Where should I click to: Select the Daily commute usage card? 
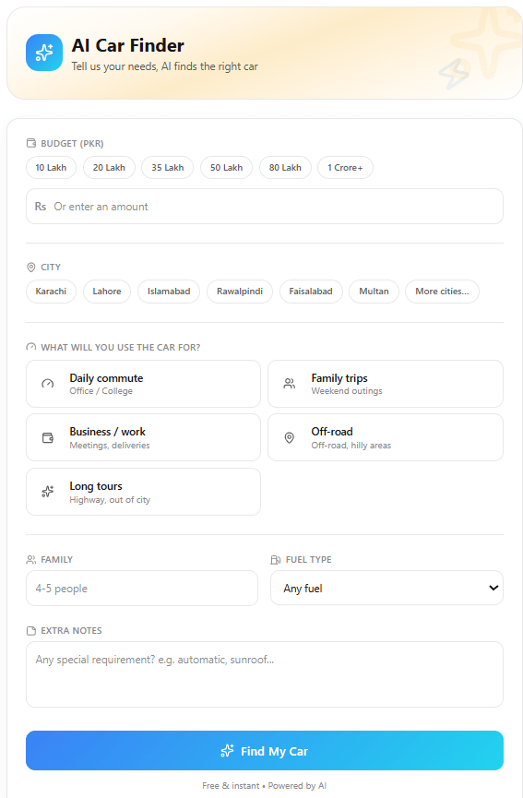[x=144, y=384]
